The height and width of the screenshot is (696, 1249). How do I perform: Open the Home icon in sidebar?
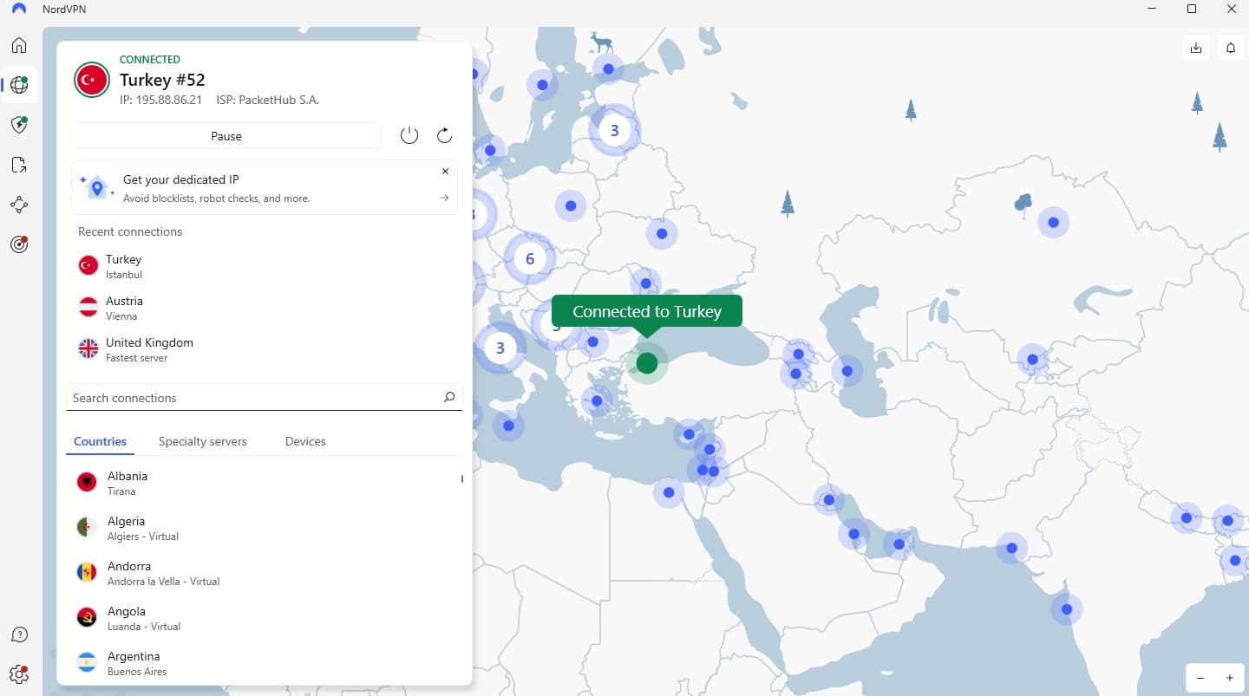(x=19, y=45)
